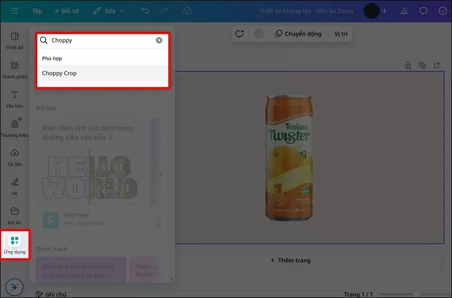Image resolution: width=452 pixels, height=298 pixels.
Task: Pick the canvas background color swatch
Action: (x=259, y=34)
